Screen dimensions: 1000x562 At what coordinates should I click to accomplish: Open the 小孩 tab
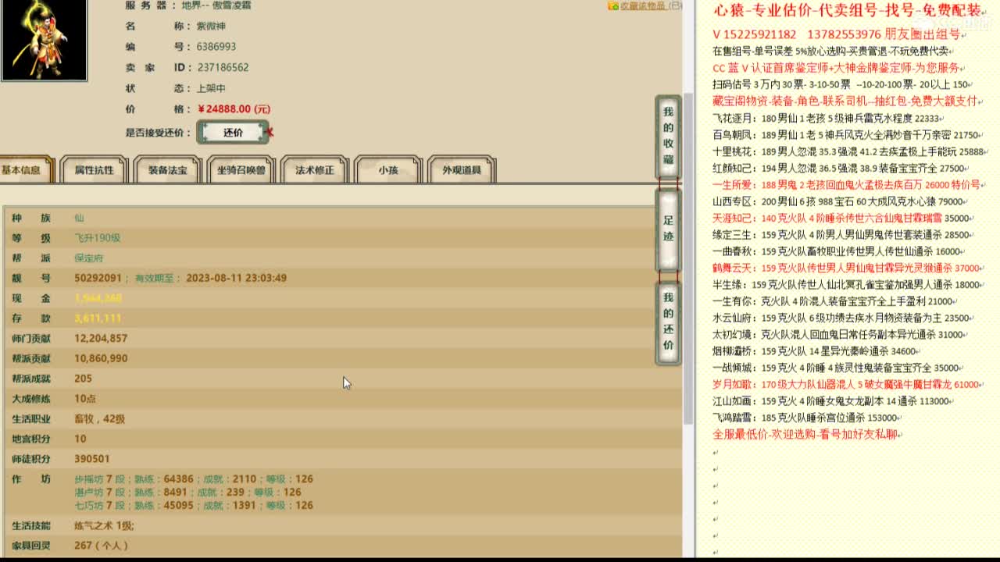tap(387, 169)
